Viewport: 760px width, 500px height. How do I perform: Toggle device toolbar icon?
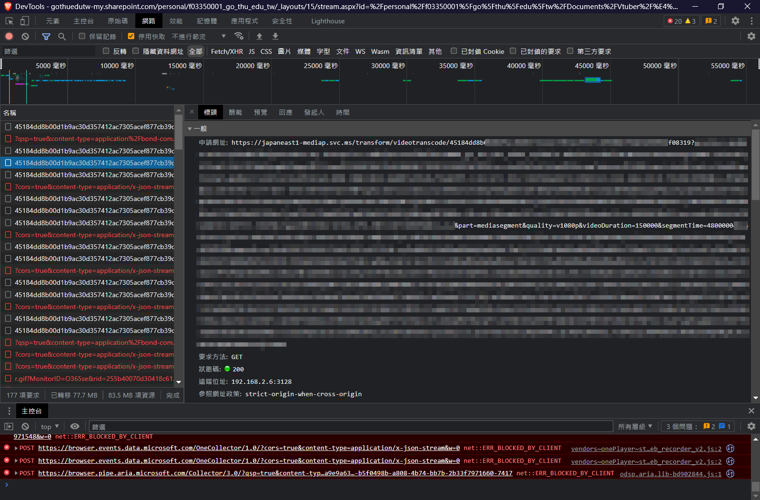click(25, 21)
